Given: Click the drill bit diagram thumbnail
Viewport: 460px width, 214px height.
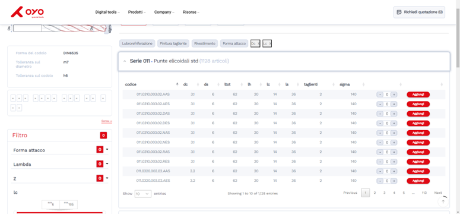Looking at the screenshot, I should (x=59, y=29).
